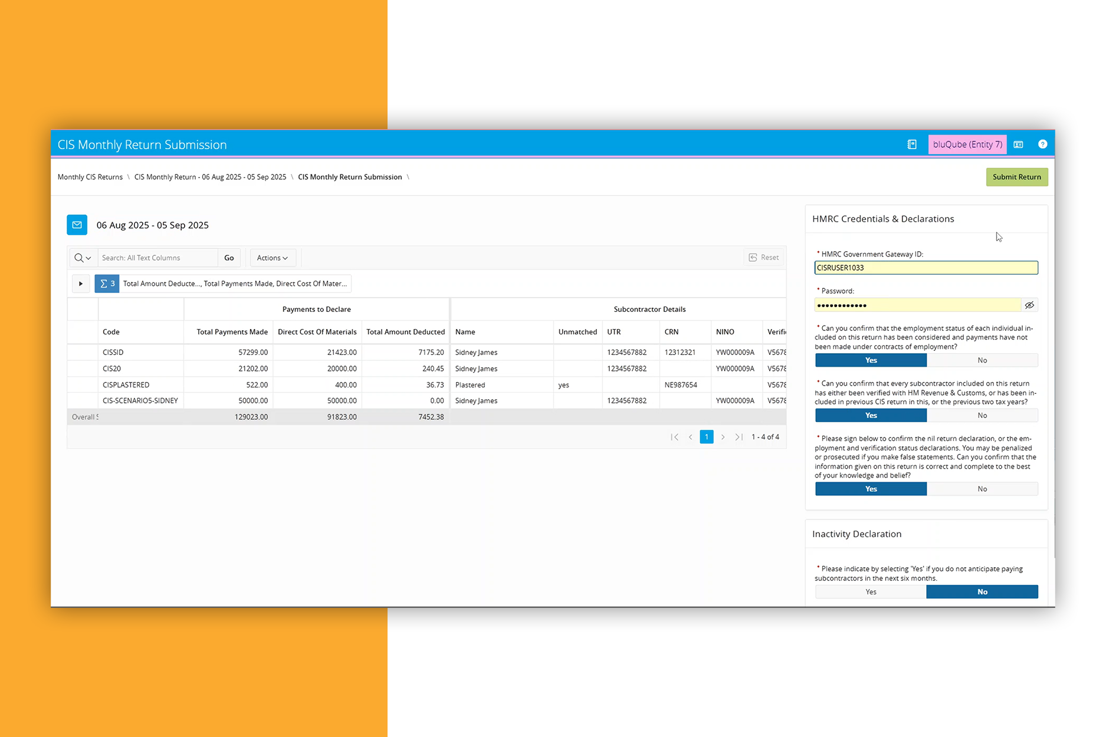This screenshot has width=1106, height=737.
Task: Select No for employment status confirmation
Action: 982,360
